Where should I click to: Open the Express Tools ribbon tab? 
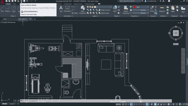click(x=78, y=4)
